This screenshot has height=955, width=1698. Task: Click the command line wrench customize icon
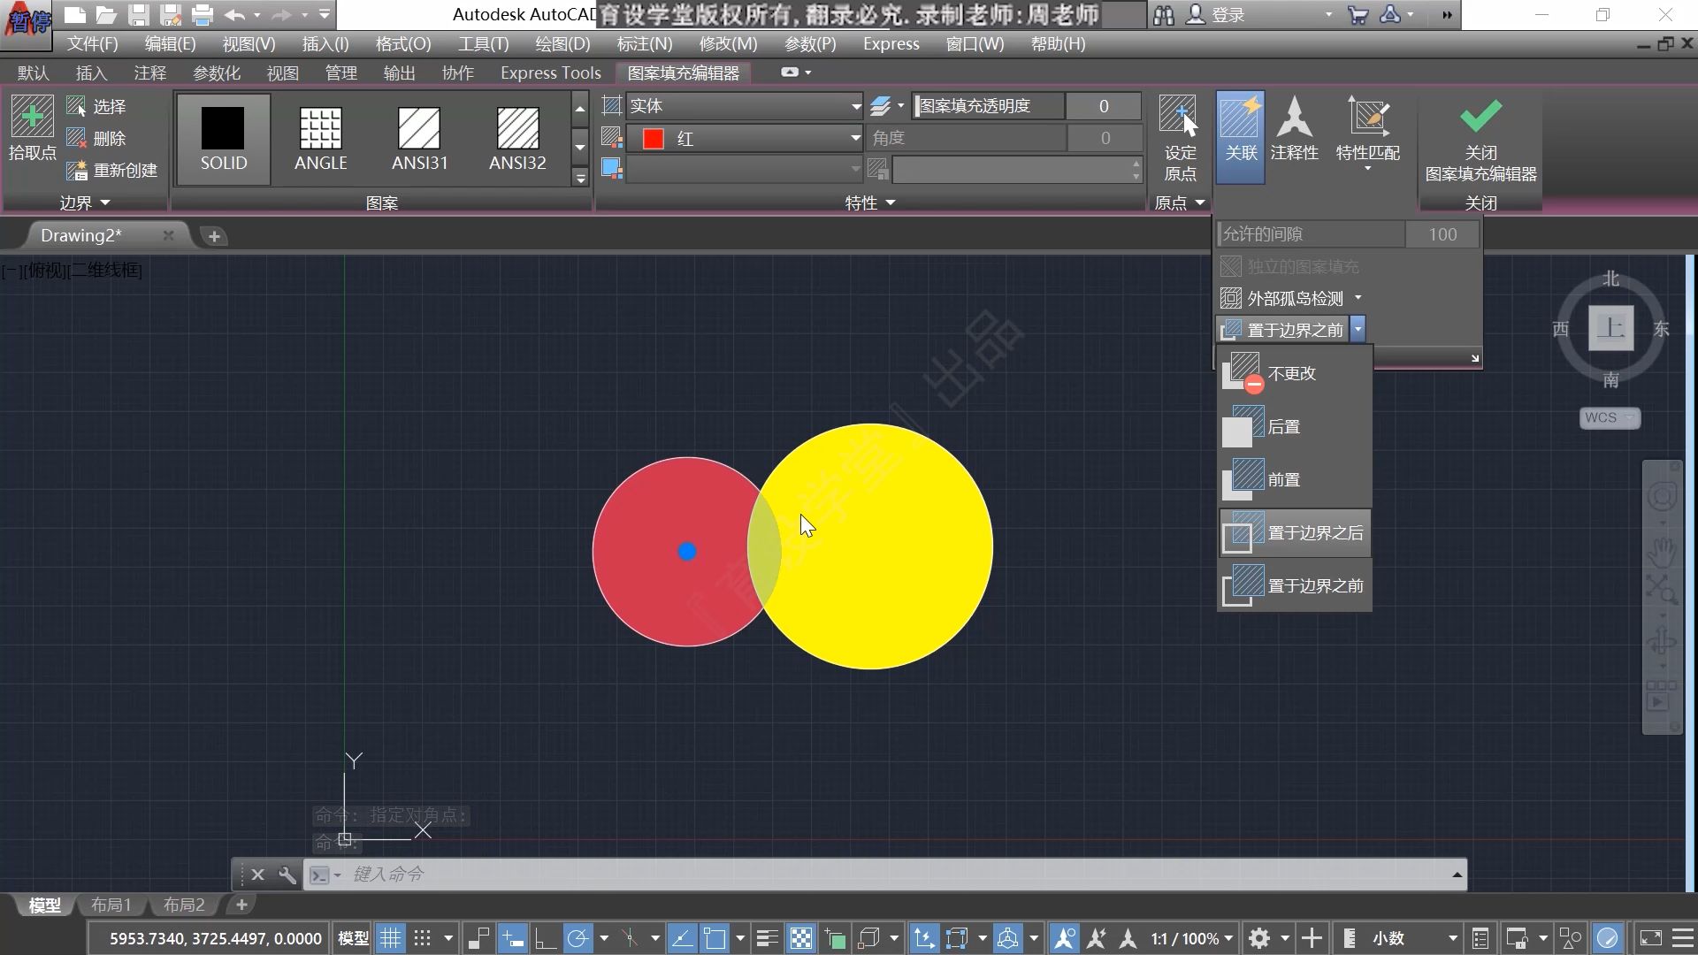[x=287, y=875]
